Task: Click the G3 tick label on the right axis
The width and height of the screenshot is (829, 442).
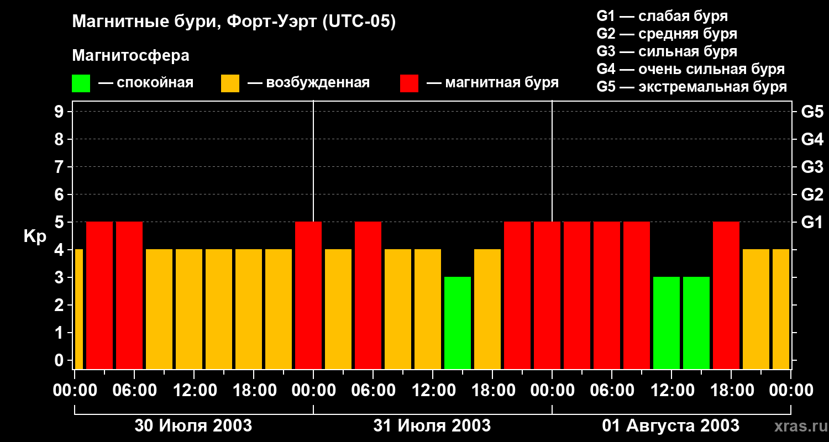Action: click(812, 167)
